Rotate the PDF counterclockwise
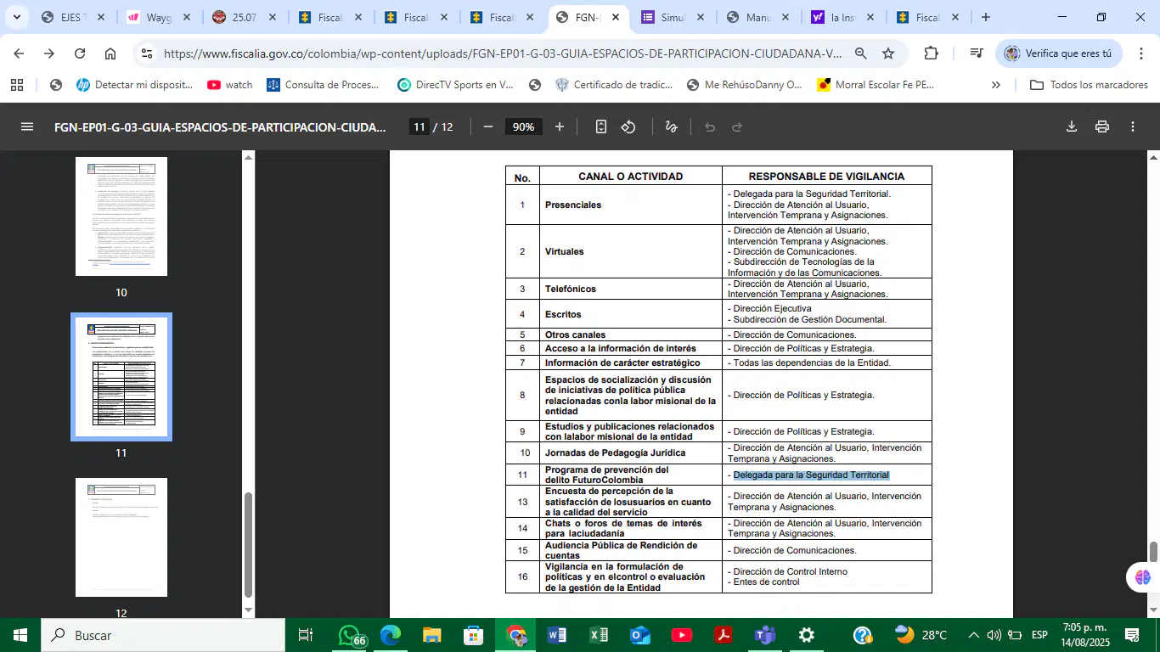 click(628, 126)
